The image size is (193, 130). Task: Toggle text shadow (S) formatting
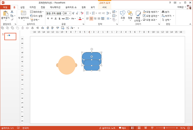[x=60, y=18]
